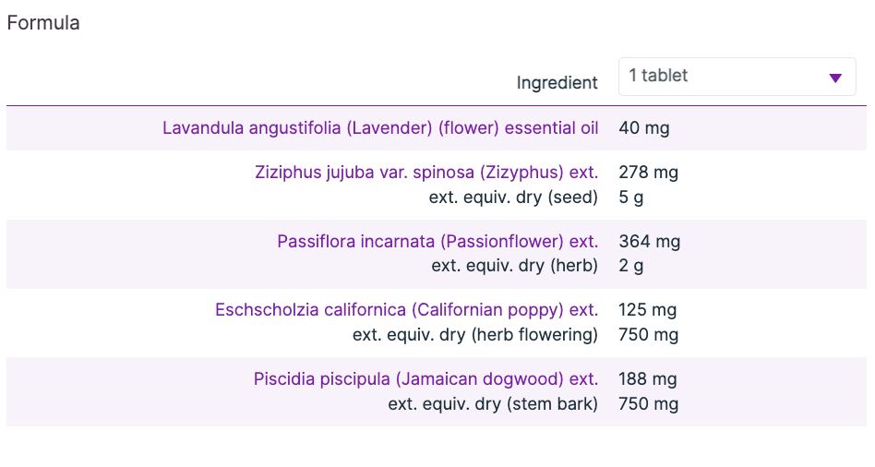
Task: Open the Eschscholzia californica (Californian poppy) link
Action: point(406,310)
